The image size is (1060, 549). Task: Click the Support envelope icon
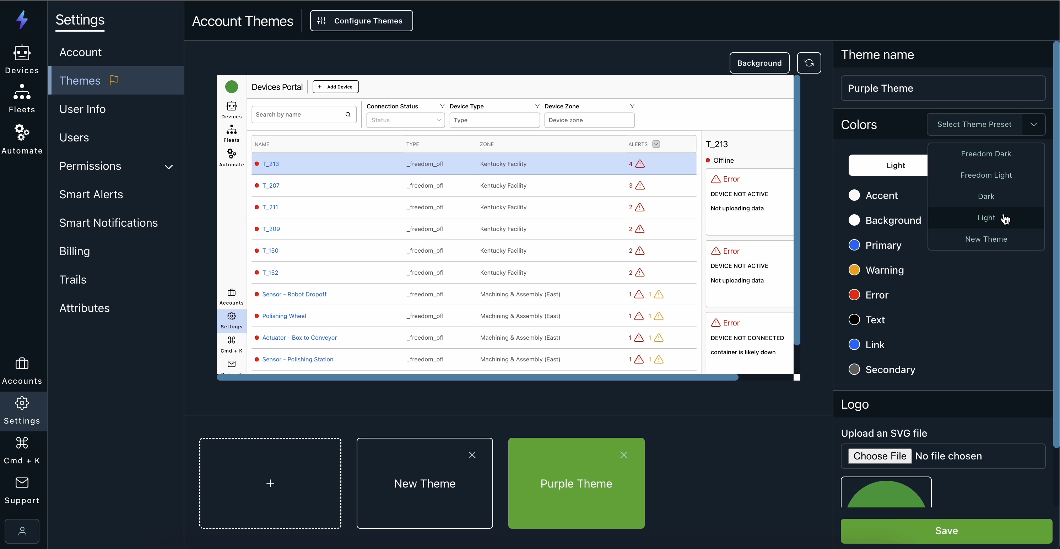(x=22, y=490)
